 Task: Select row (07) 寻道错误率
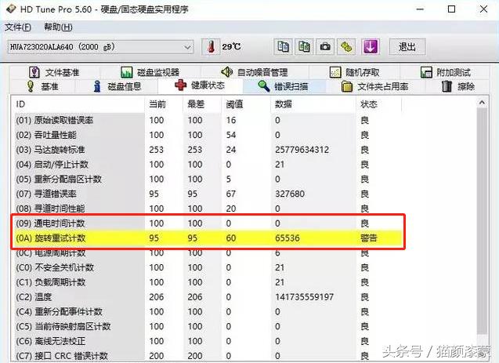[207, 194]
